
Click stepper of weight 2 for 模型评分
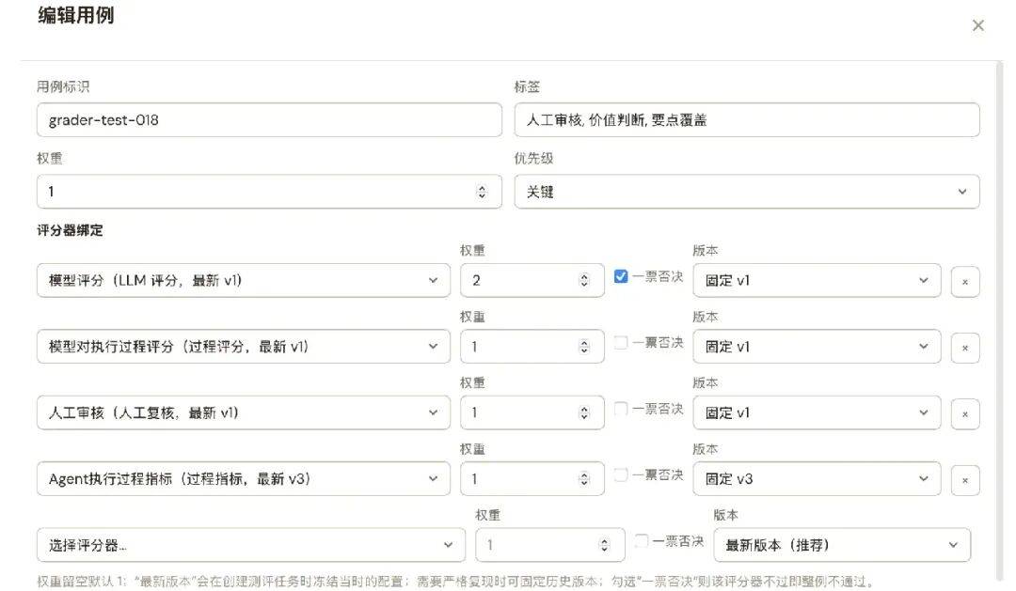(584, 280)
